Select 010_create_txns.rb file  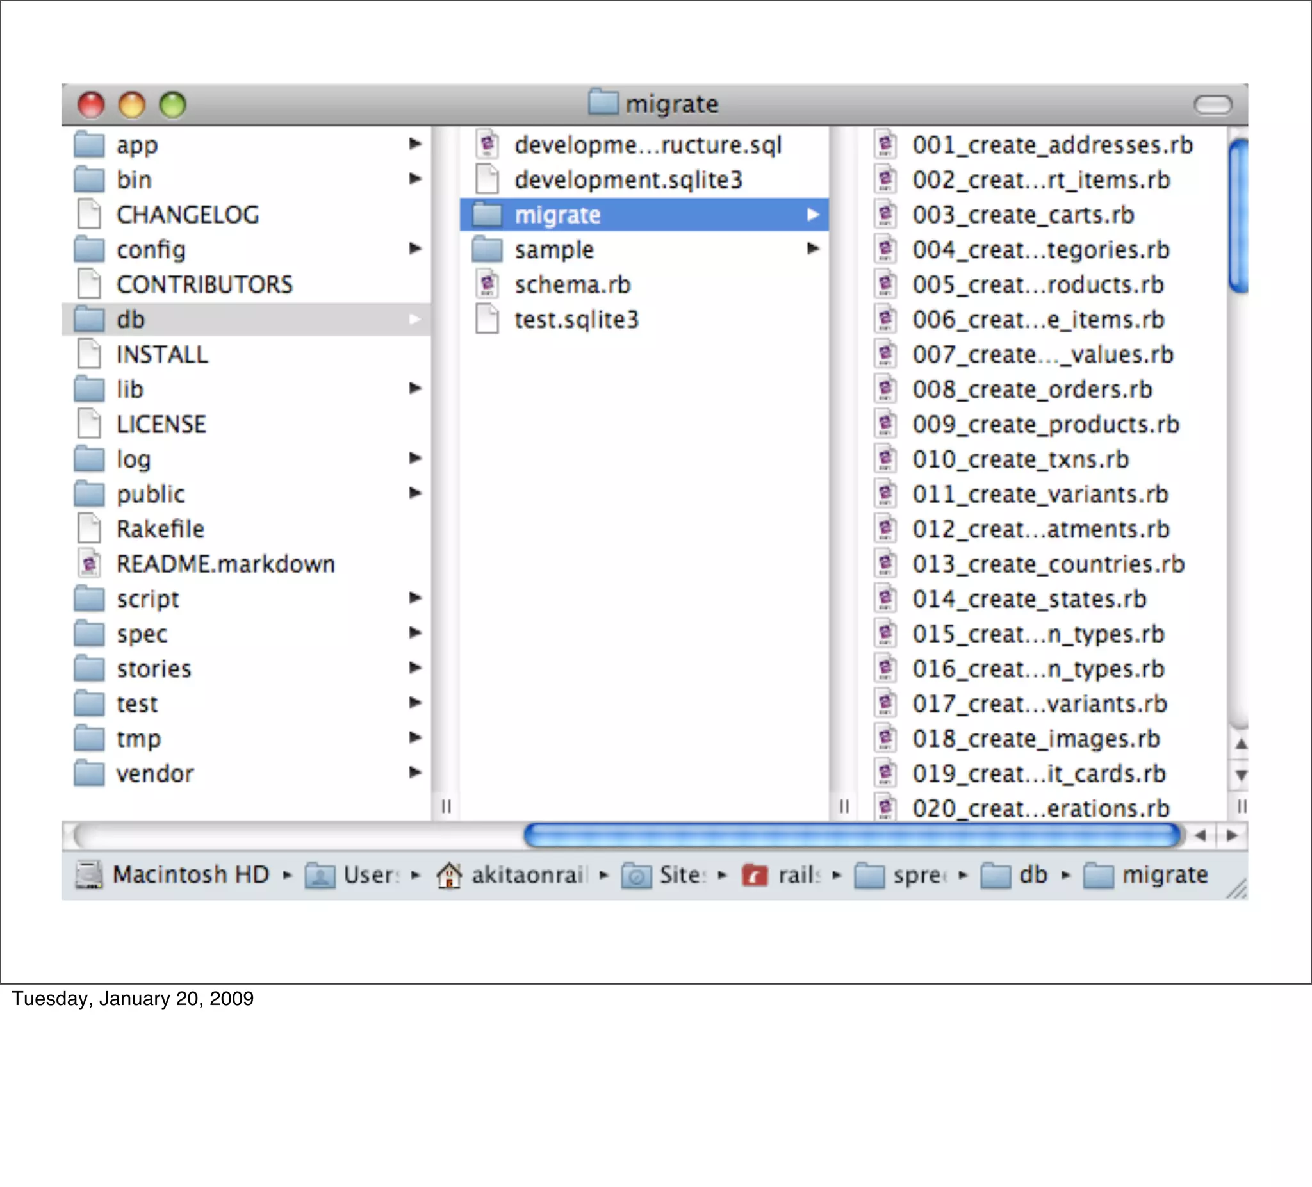(x=1020, y=459)
